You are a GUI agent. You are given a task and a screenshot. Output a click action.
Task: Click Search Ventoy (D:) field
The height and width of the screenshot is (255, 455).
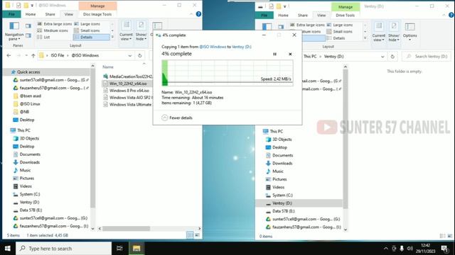coord(427,57)
